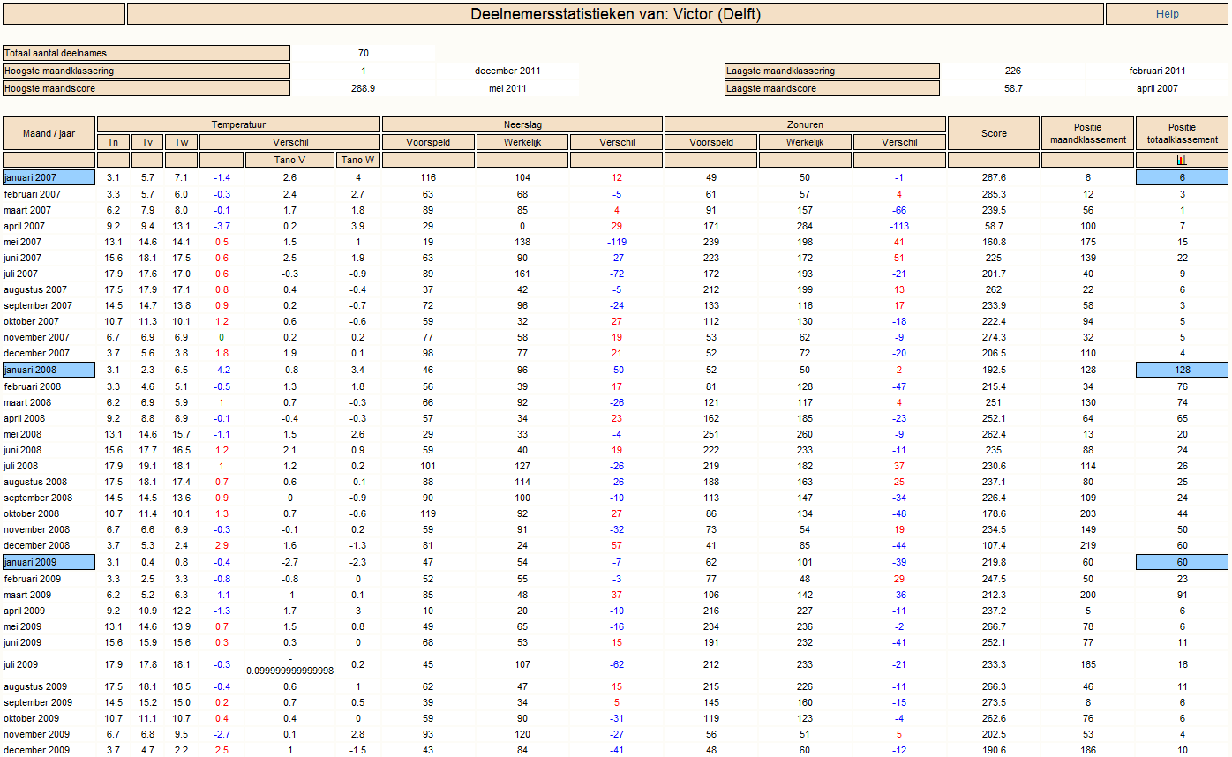Click the maart 2009 row label
Image resolution: width=1232 pixels, height=757 pixels.
point(27,595)
